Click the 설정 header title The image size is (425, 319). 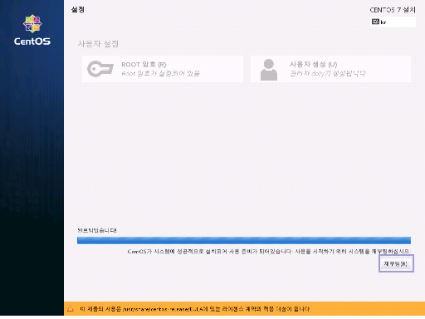(x=78, y=9)
